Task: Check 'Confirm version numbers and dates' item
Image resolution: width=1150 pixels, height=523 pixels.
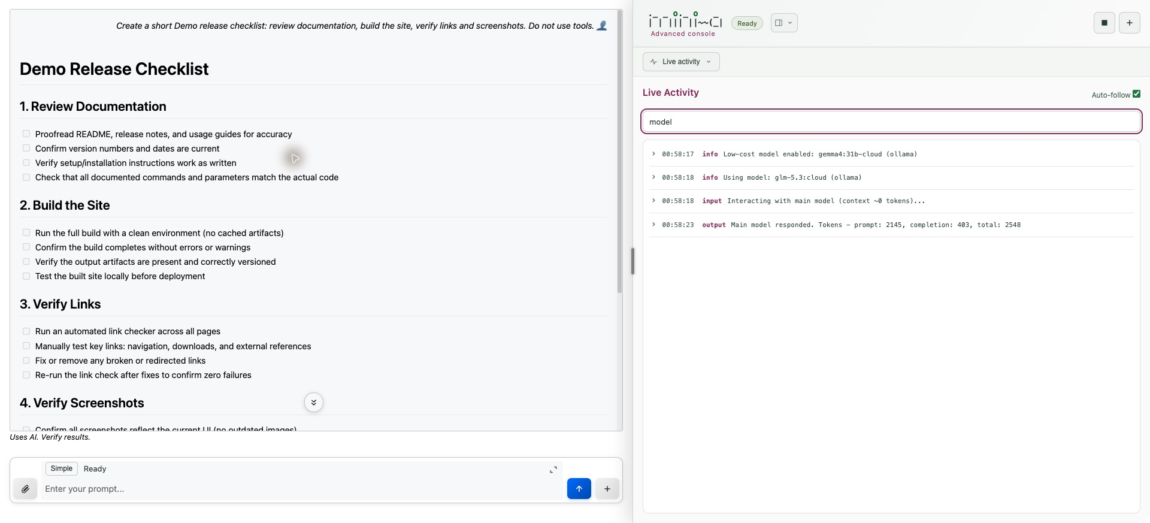Action: click(26, 148)
